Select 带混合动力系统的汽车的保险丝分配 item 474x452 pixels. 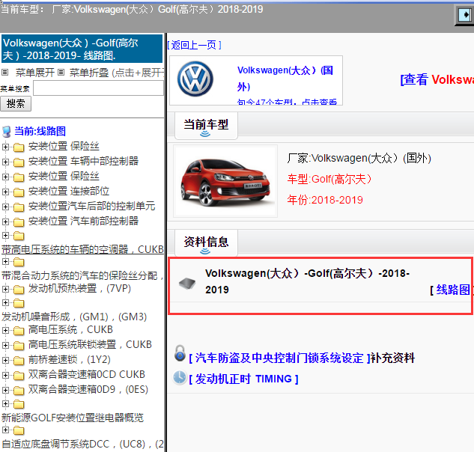[x=82, y=275]
